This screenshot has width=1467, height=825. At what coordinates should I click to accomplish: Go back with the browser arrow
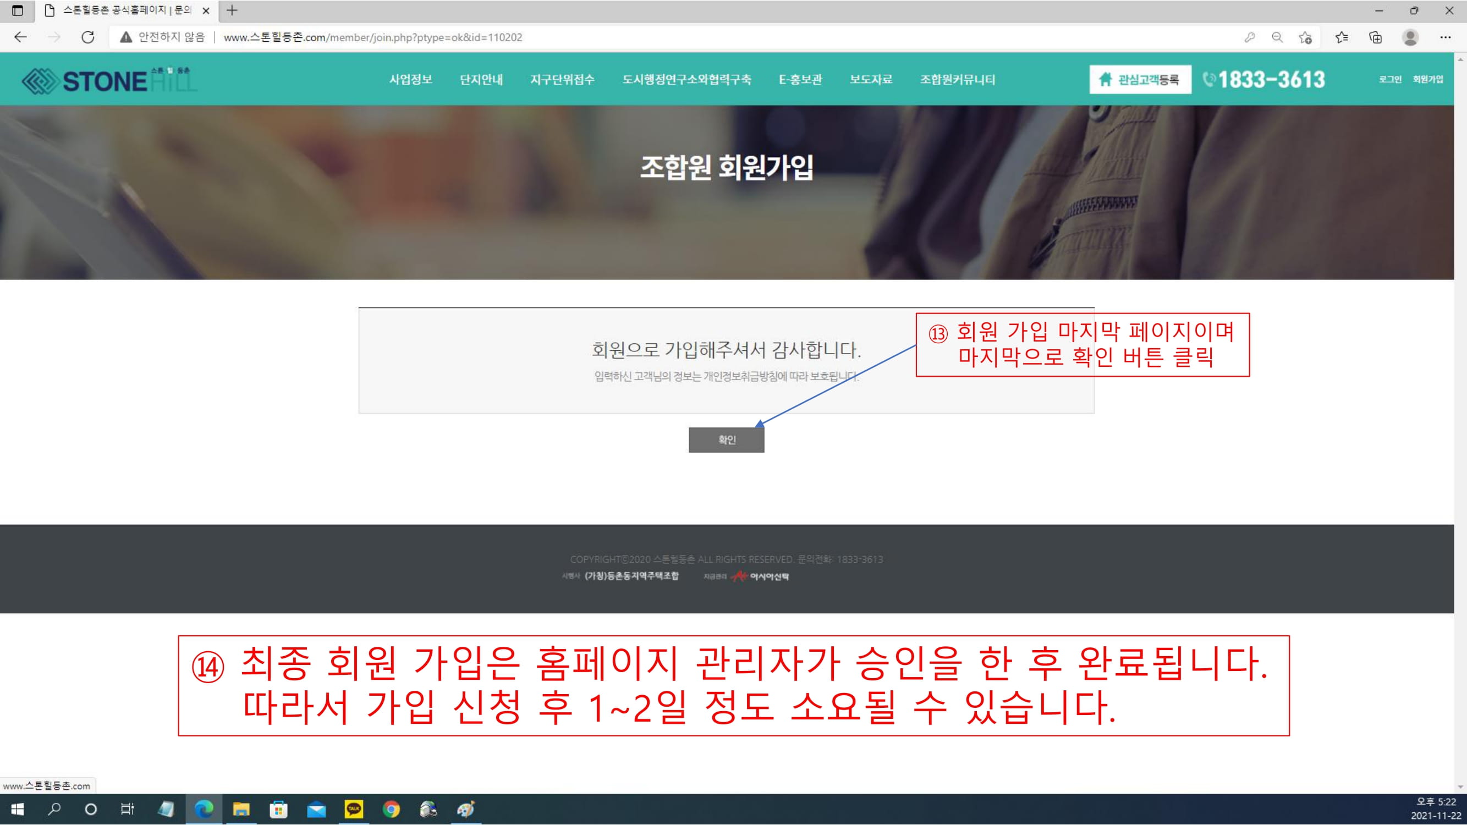coord(20,37)
